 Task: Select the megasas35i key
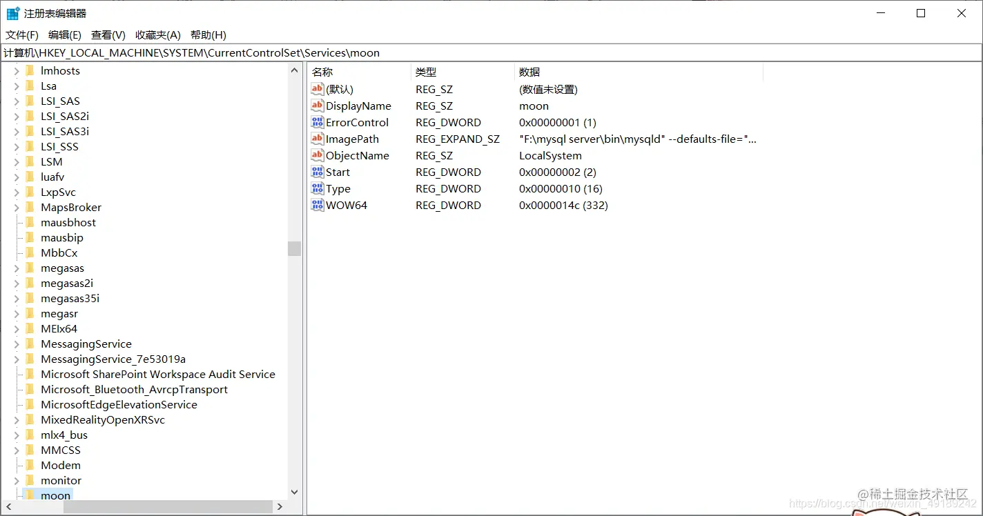point(70,298)
